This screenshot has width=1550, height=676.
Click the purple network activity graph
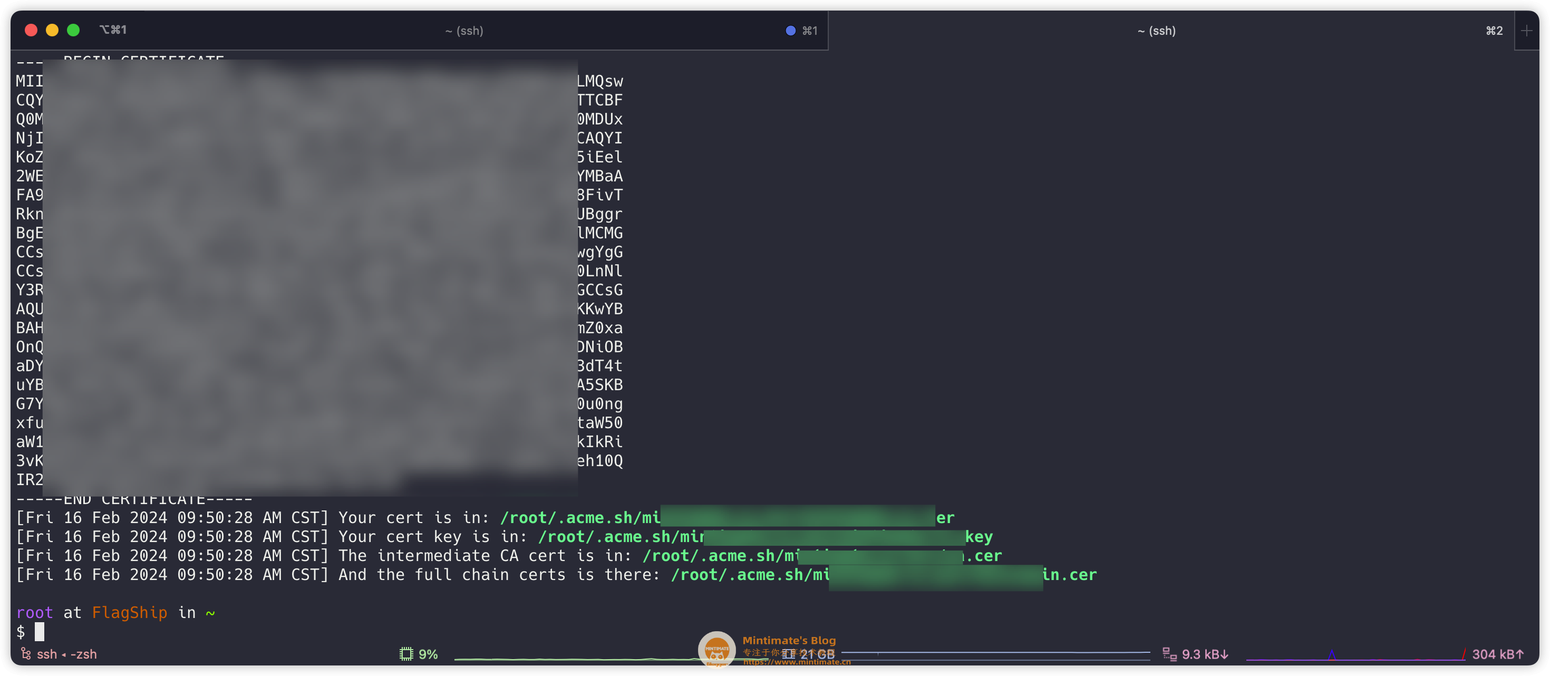(x=1355, y=655)
